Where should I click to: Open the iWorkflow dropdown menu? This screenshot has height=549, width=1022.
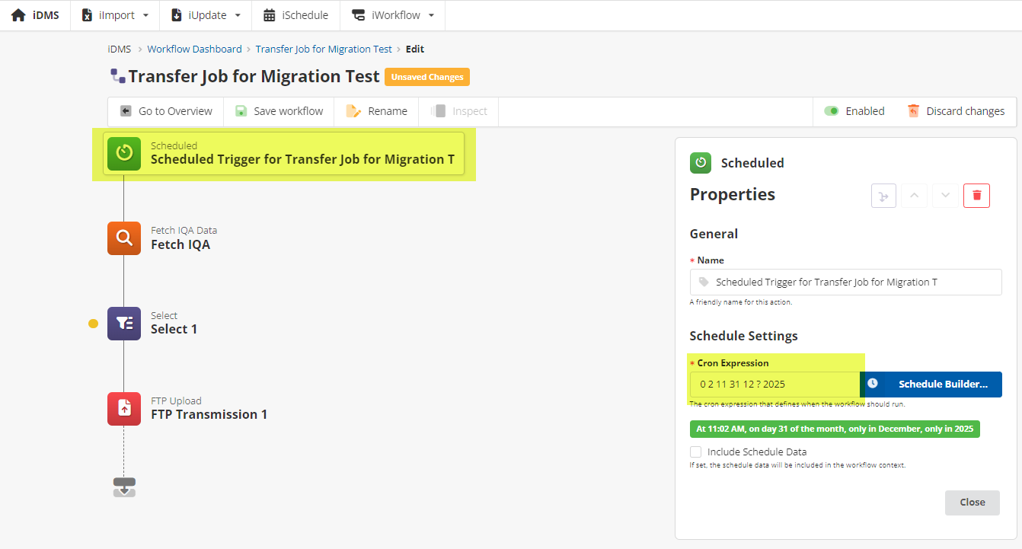tap(393, 15)
